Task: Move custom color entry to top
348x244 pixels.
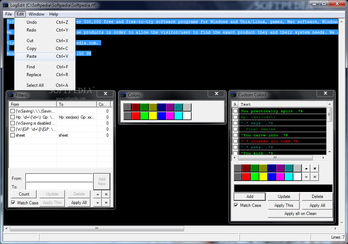Action: [x=315, y=169]
